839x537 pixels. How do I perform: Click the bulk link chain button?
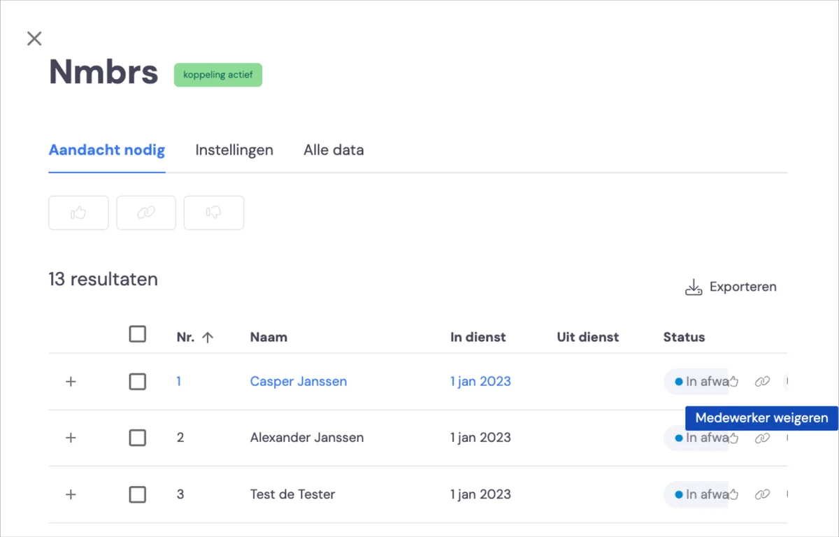click(x=146, y=213)
